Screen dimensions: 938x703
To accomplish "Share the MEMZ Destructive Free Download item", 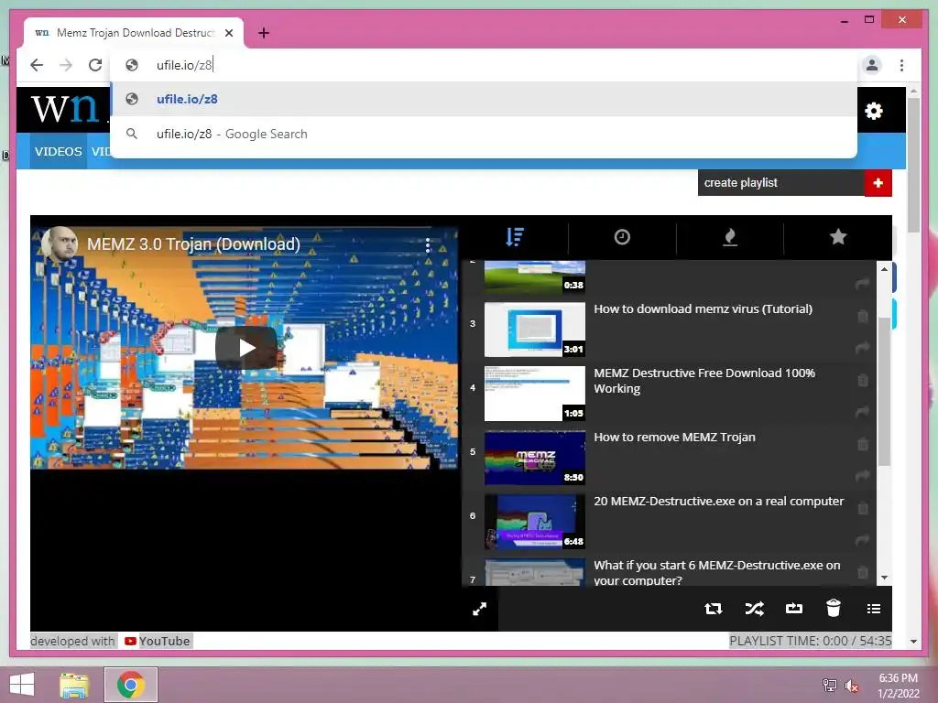I will click(862, 412).
